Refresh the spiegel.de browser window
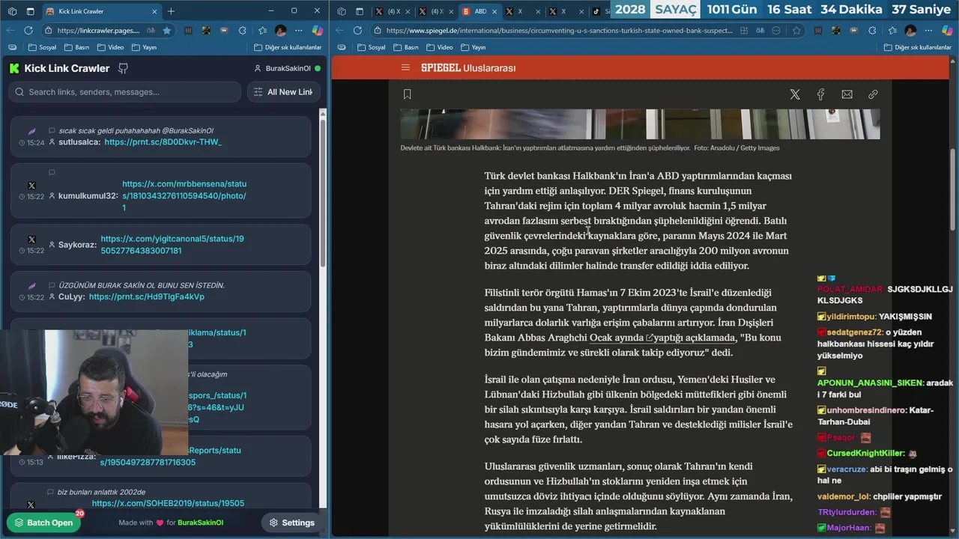The width and height of the screenshot is (959, 539). pos(357,31)
